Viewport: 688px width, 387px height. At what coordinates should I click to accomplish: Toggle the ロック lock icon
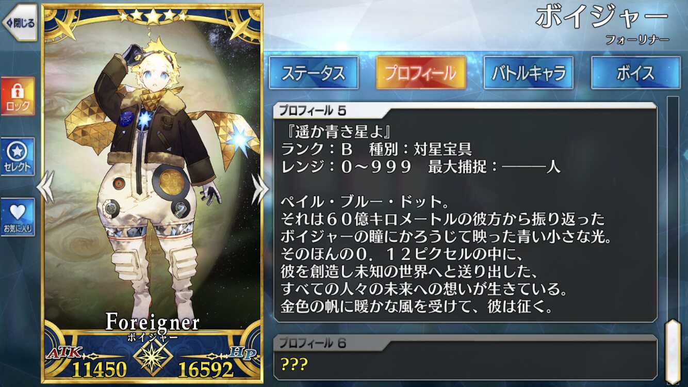click(18, 96)
